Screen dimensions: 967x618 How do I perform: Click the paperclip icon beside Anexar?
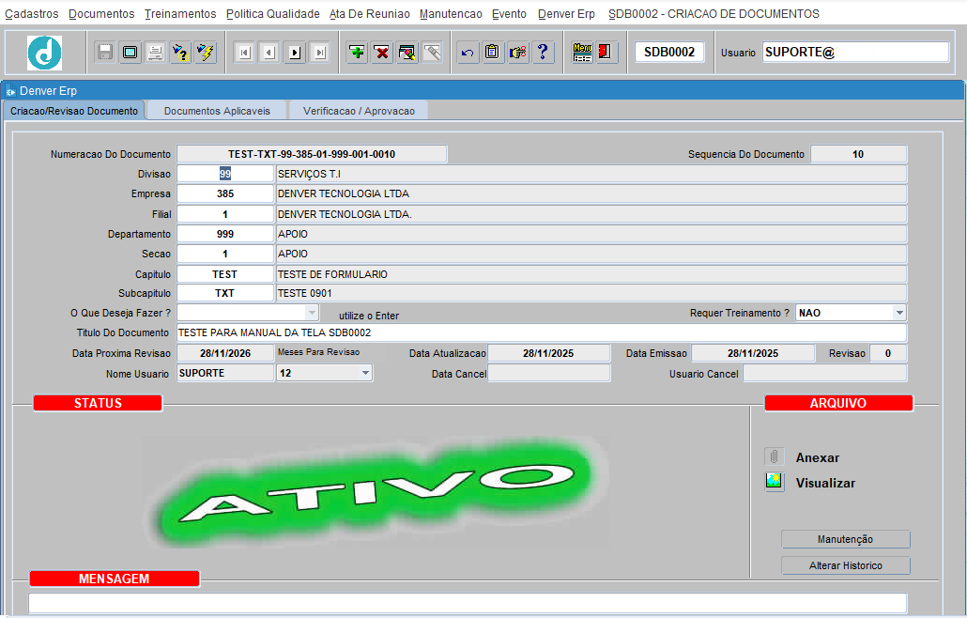click(x=775, y=457)
